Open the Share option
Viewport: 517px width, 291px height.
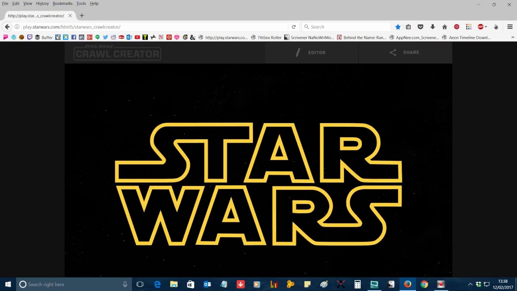click(405, 53)
